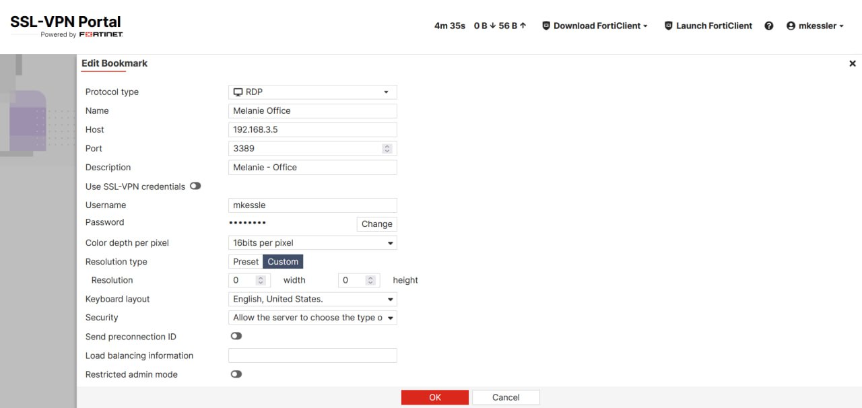
Task: Click the Username field mkessle
Action: click(312, 205)
